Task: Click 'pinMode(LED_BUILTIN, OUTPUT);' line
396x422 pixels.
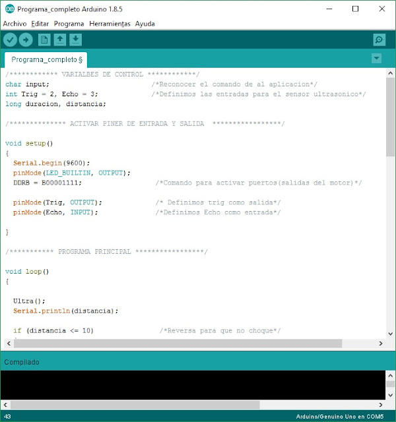Action: coord(72,173)
